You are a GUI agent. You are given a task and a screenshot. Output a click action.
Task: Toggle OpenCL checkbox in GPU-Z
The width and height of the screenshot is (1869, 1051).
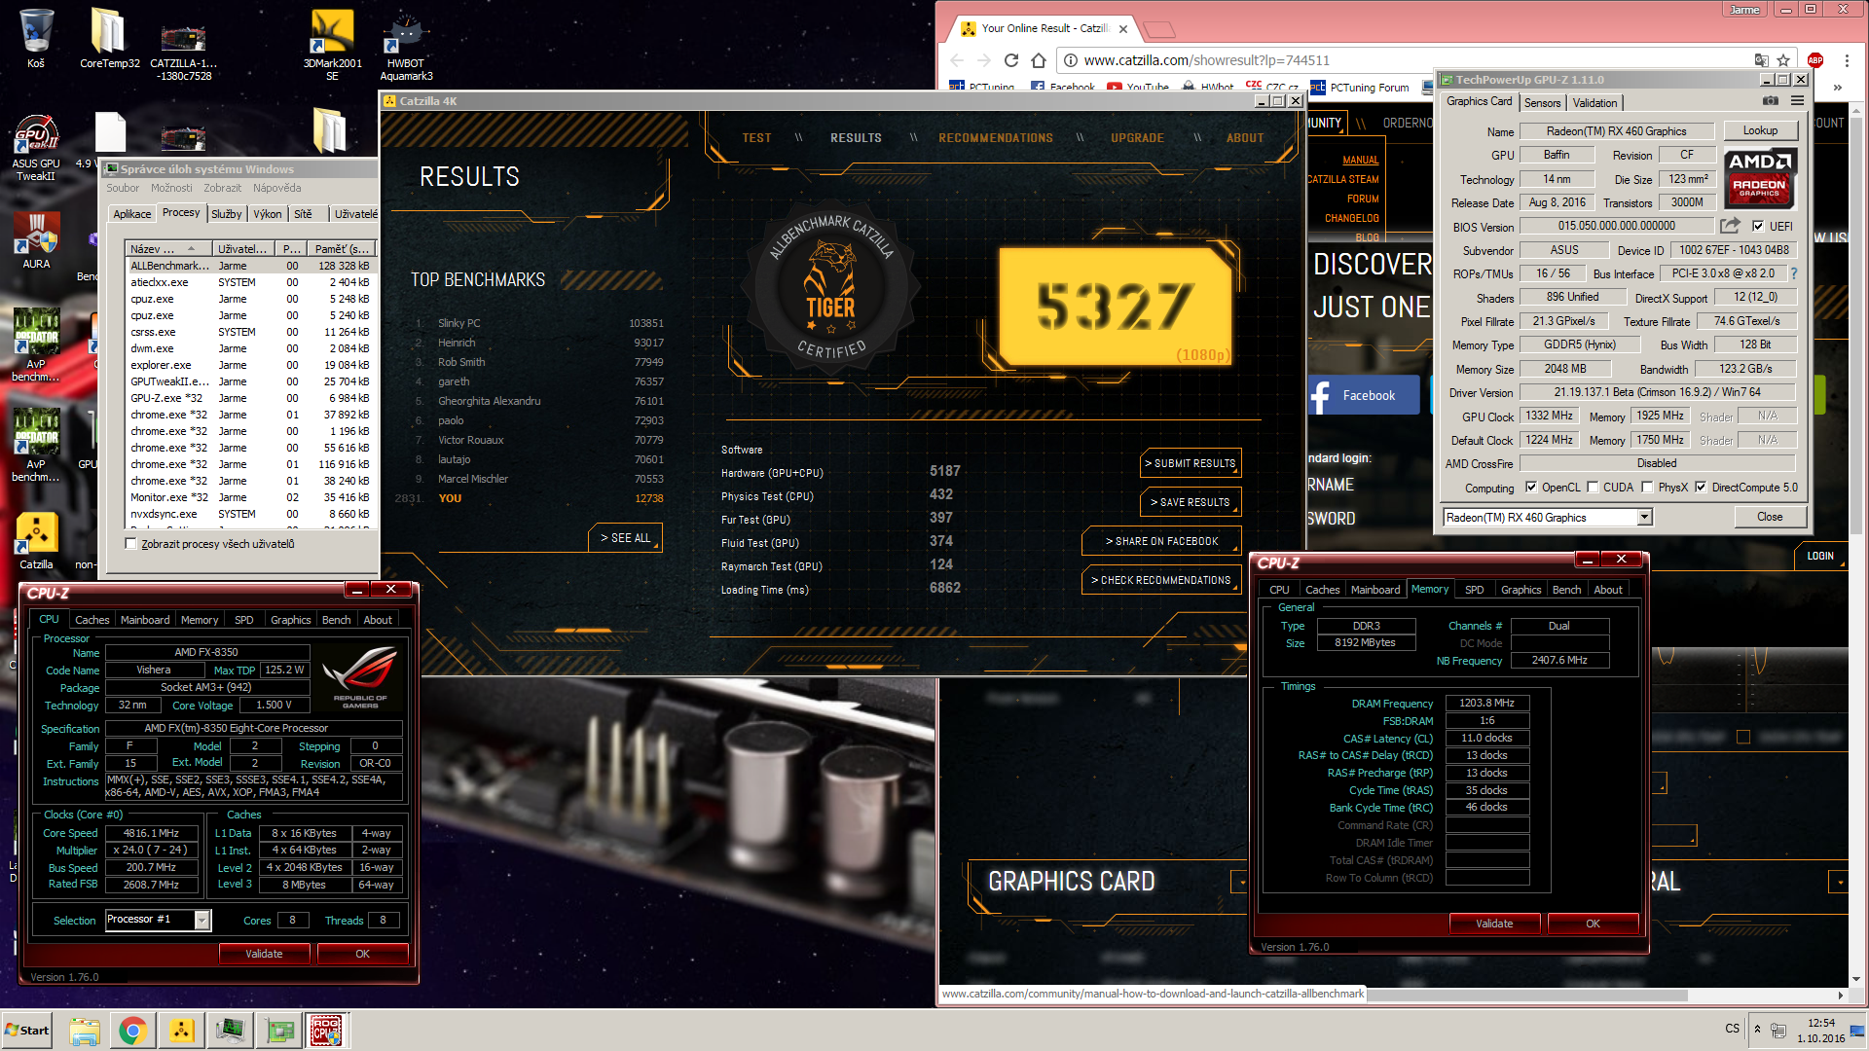[1530, 488]
